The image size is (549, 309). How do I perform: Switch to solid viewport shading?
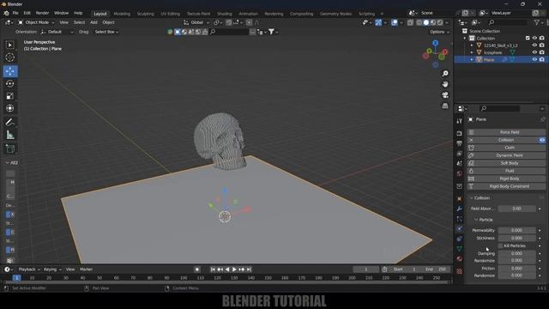(426, 22)
